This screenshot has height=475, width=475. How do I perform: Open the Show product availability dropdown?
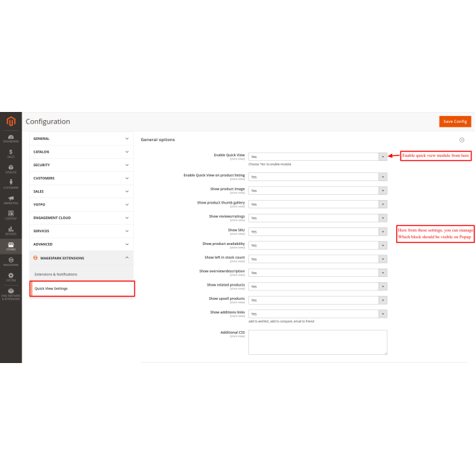(318, 246)
